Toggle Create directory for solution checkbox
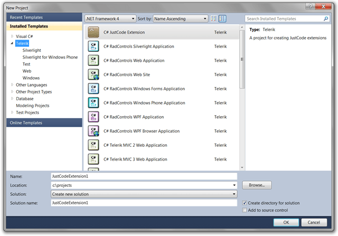Viewport: 338px width, 236px height. (x=245, y=203)
